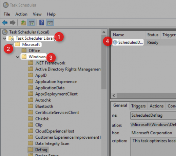Click the blue Back arrow toolbar icon

[x=5, y=23]
